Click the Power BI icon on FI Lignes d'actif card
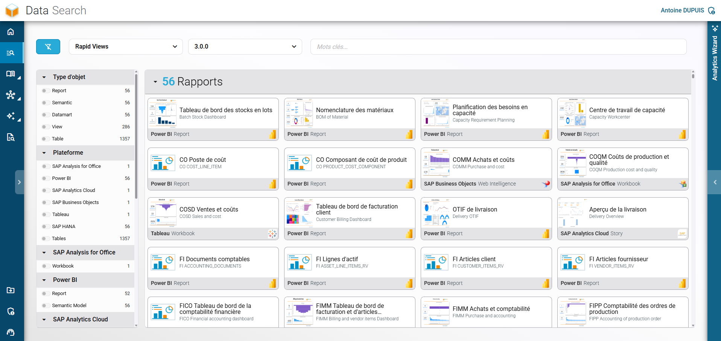Screen dimensions: 721x341 coord(409,283)
